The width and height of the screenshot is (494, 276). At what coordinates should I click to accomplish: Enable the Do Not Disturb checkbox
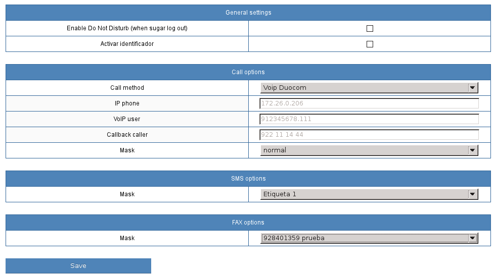(370, 29)
